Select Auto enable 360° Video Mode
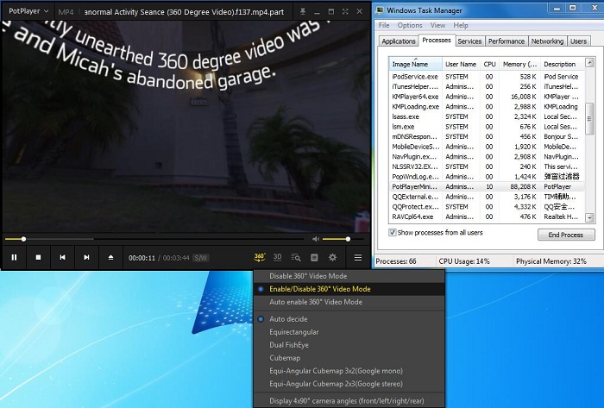Image resolution: width=604 pixels, height=408 pixels. coord(349,302)
